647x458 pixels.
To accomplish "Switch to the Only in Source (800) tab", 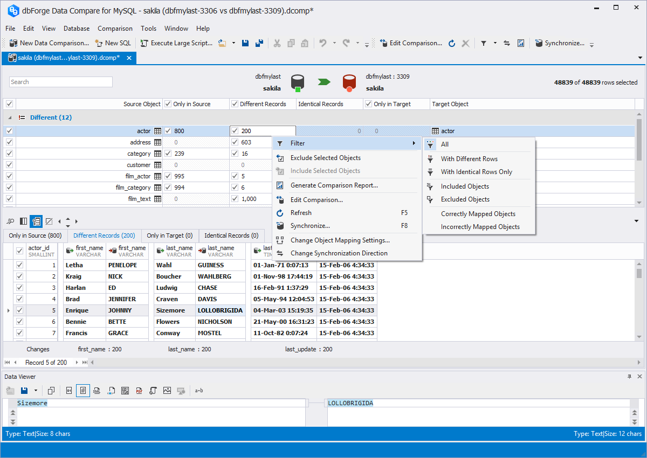I will tap(35, 235).
